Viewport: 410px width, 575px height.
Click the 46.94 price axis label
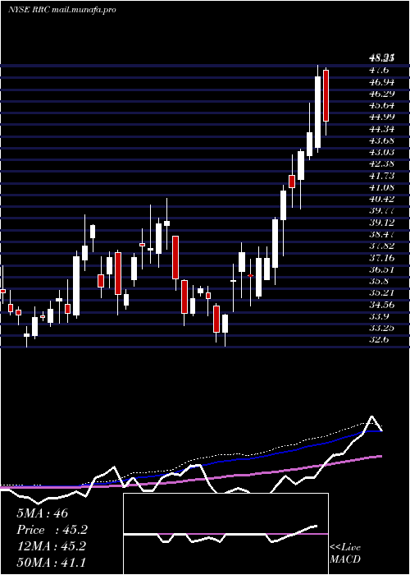pos(382,82)
